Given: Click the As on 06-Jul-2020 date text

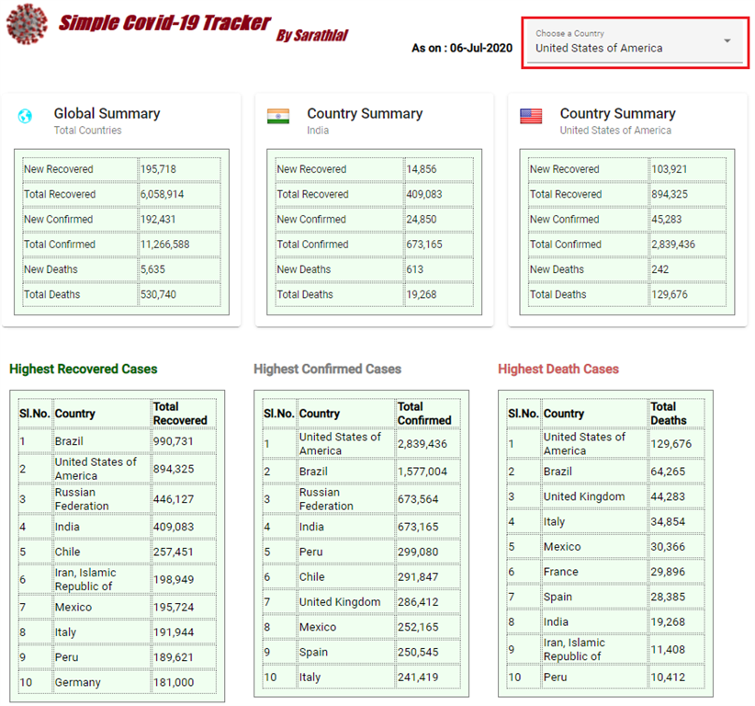Looking at the screenshot, I should point(463,49).
